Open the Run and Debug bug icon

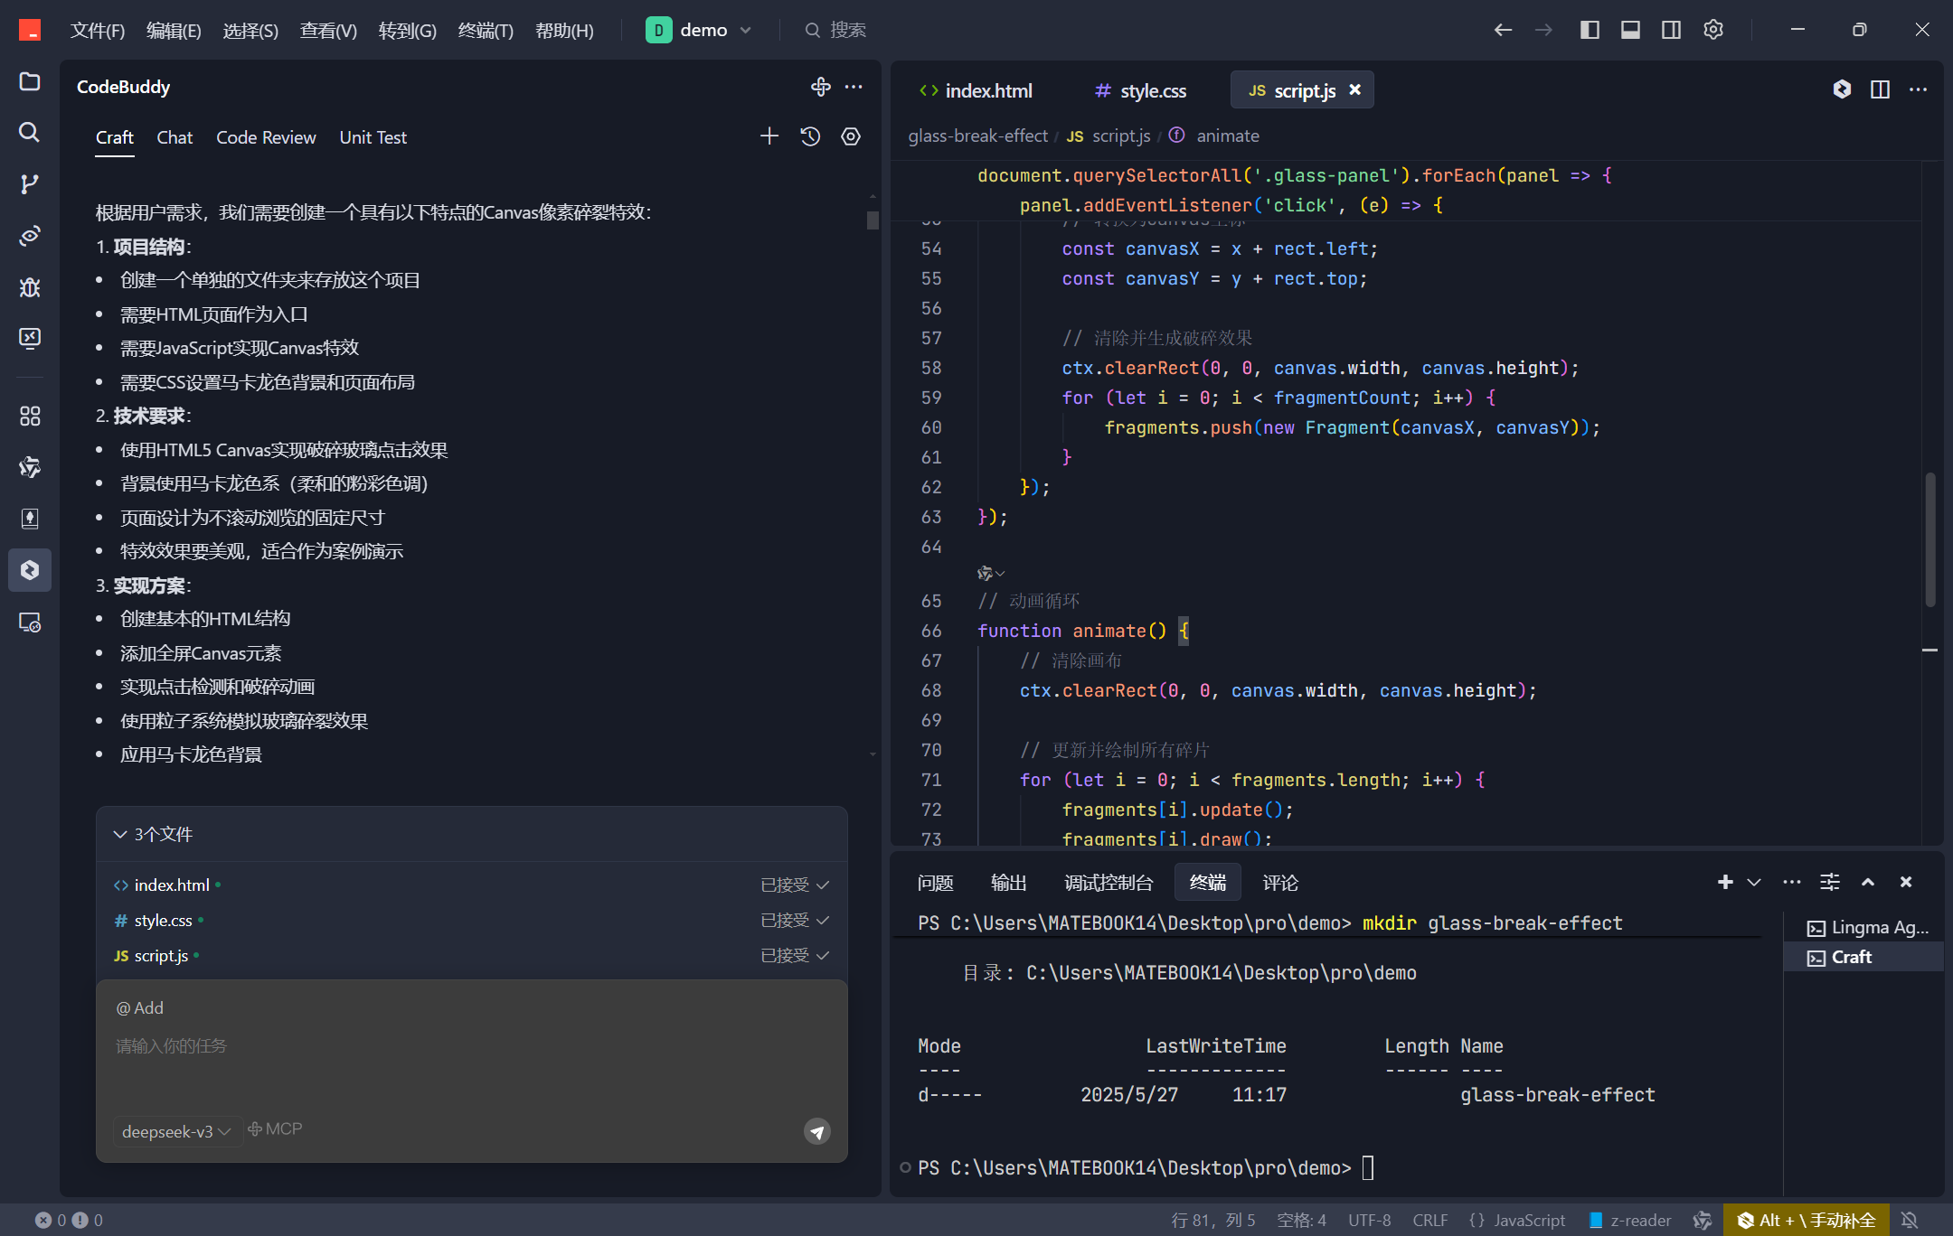click(x=30, y=287)
